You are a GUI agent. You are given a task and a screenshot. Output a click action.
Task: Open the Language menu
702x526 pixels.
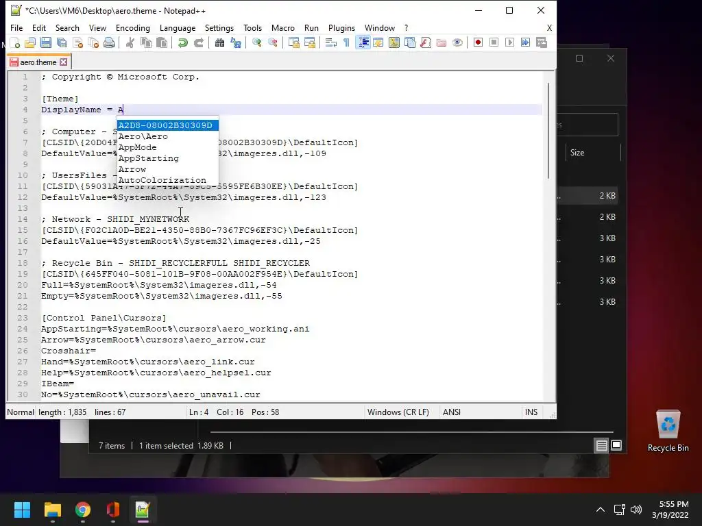[178, 27]
